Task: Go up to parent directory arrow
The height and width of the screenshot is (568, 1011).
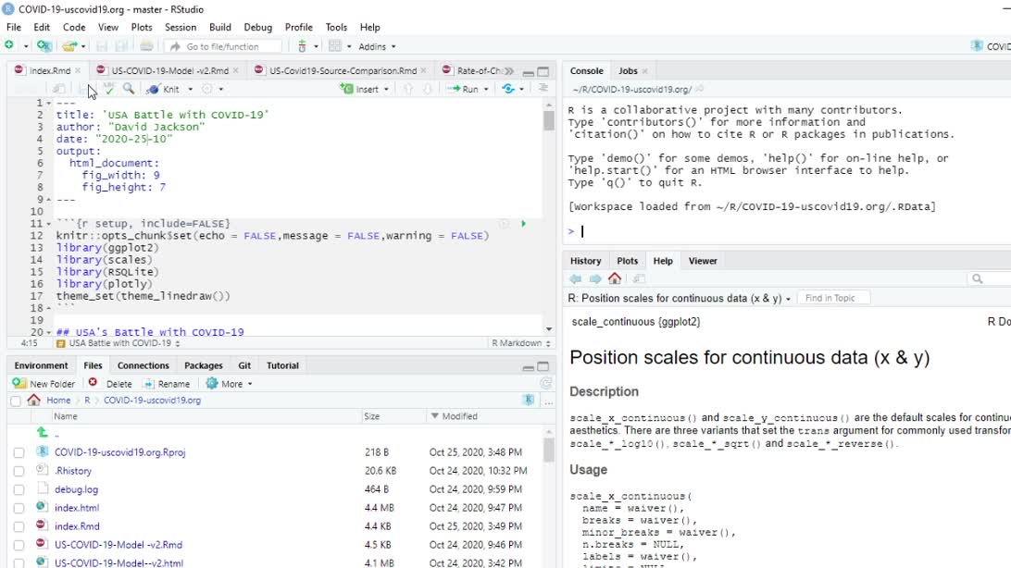Action: [42, 433]
